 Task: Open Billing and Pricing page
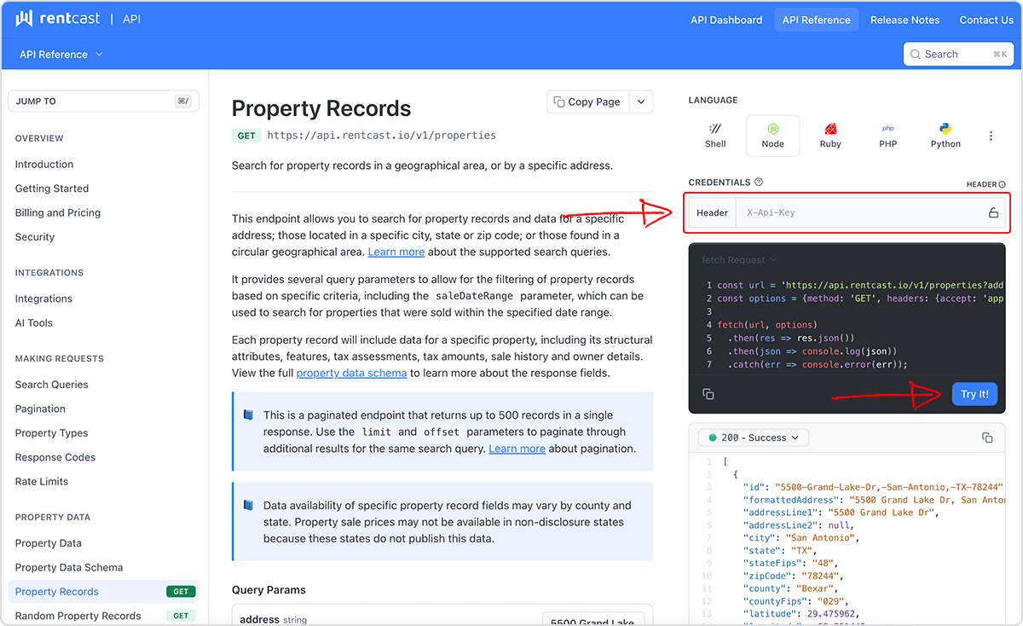58,212
